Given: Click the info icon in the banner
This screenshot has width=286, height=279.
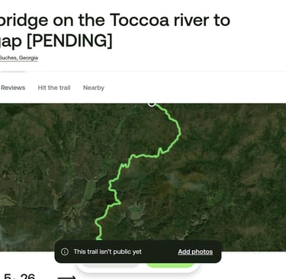Looking at the screenshot, I should pos(65,252).
